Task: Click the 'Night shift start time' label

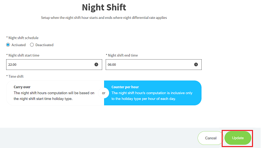Action: click(x=23, y=55)
